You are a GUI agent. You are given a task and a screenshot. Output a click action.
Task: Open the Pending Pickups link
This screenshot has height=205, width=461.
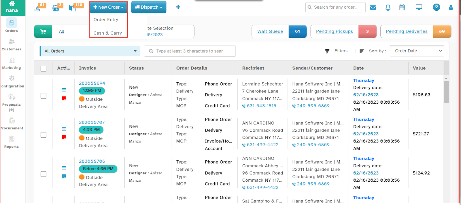click(334, 31)
